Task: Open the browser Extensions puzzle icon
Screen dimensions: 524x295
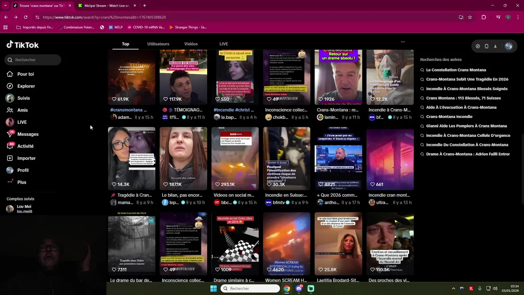Action: (484, 17)
